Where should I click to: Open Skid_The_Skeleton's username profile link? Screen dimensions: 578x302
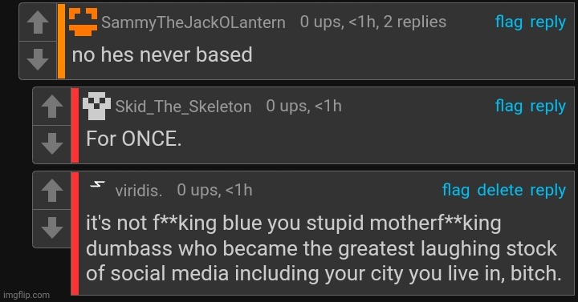coord(184,107)
